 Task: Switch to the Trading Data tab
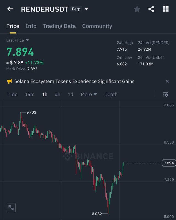click(59, 26)
